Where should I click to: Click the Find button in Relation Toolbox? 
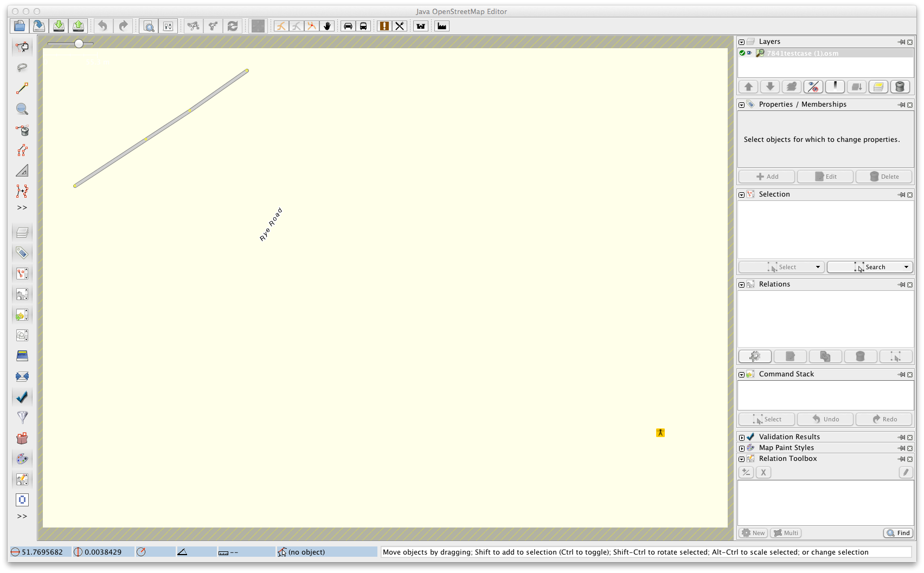[x=898, y=533]
